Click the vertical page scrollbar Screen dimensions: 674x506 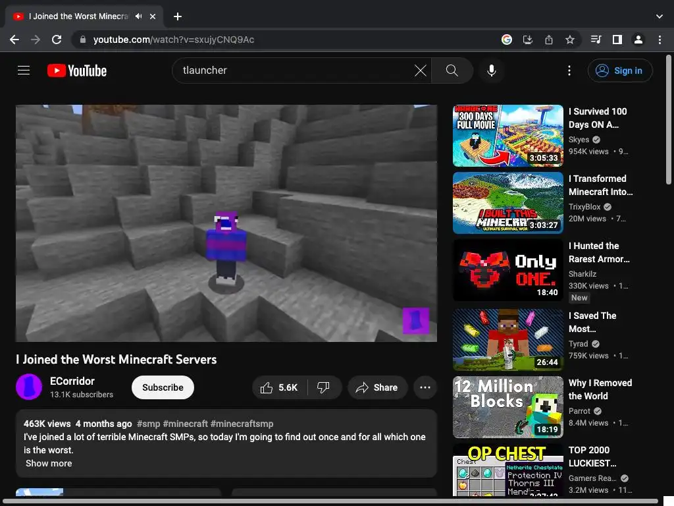coord(669,120)
